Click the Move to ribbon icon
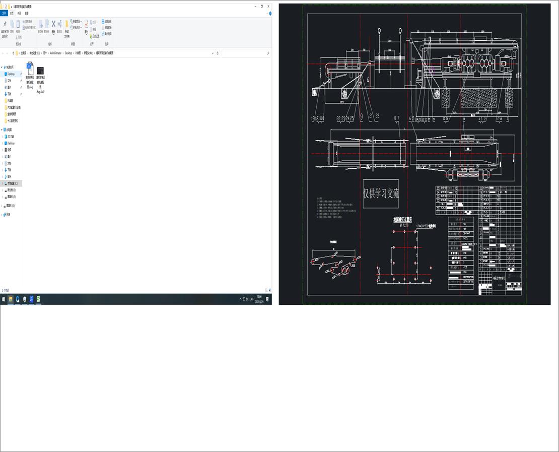 41,24
